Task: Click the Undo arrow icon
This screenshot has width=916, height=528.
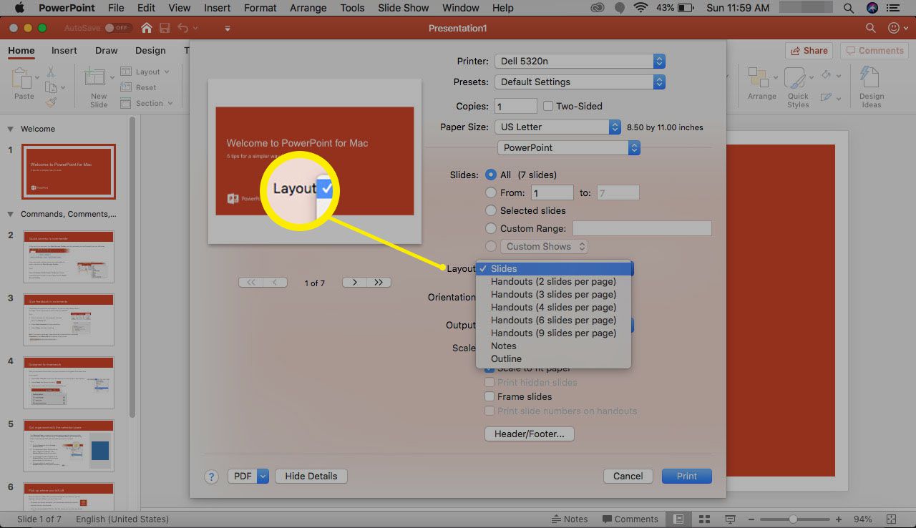Action: point(183,28)
